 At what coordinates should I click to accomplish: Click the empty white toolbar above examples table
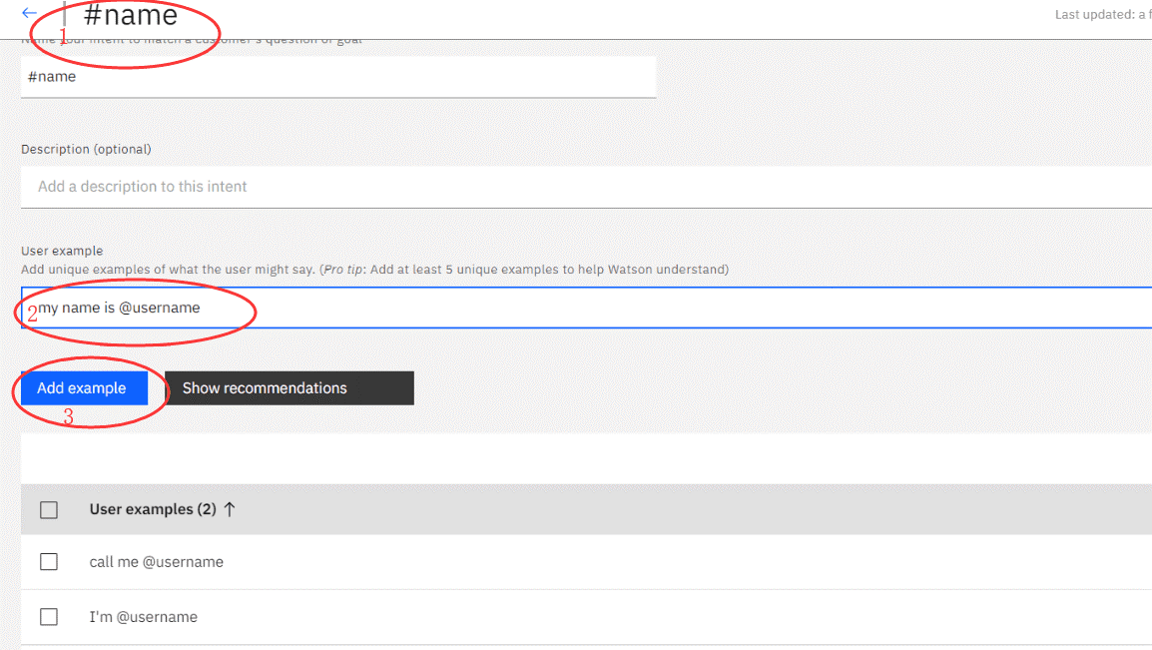(x=585, y=459)
